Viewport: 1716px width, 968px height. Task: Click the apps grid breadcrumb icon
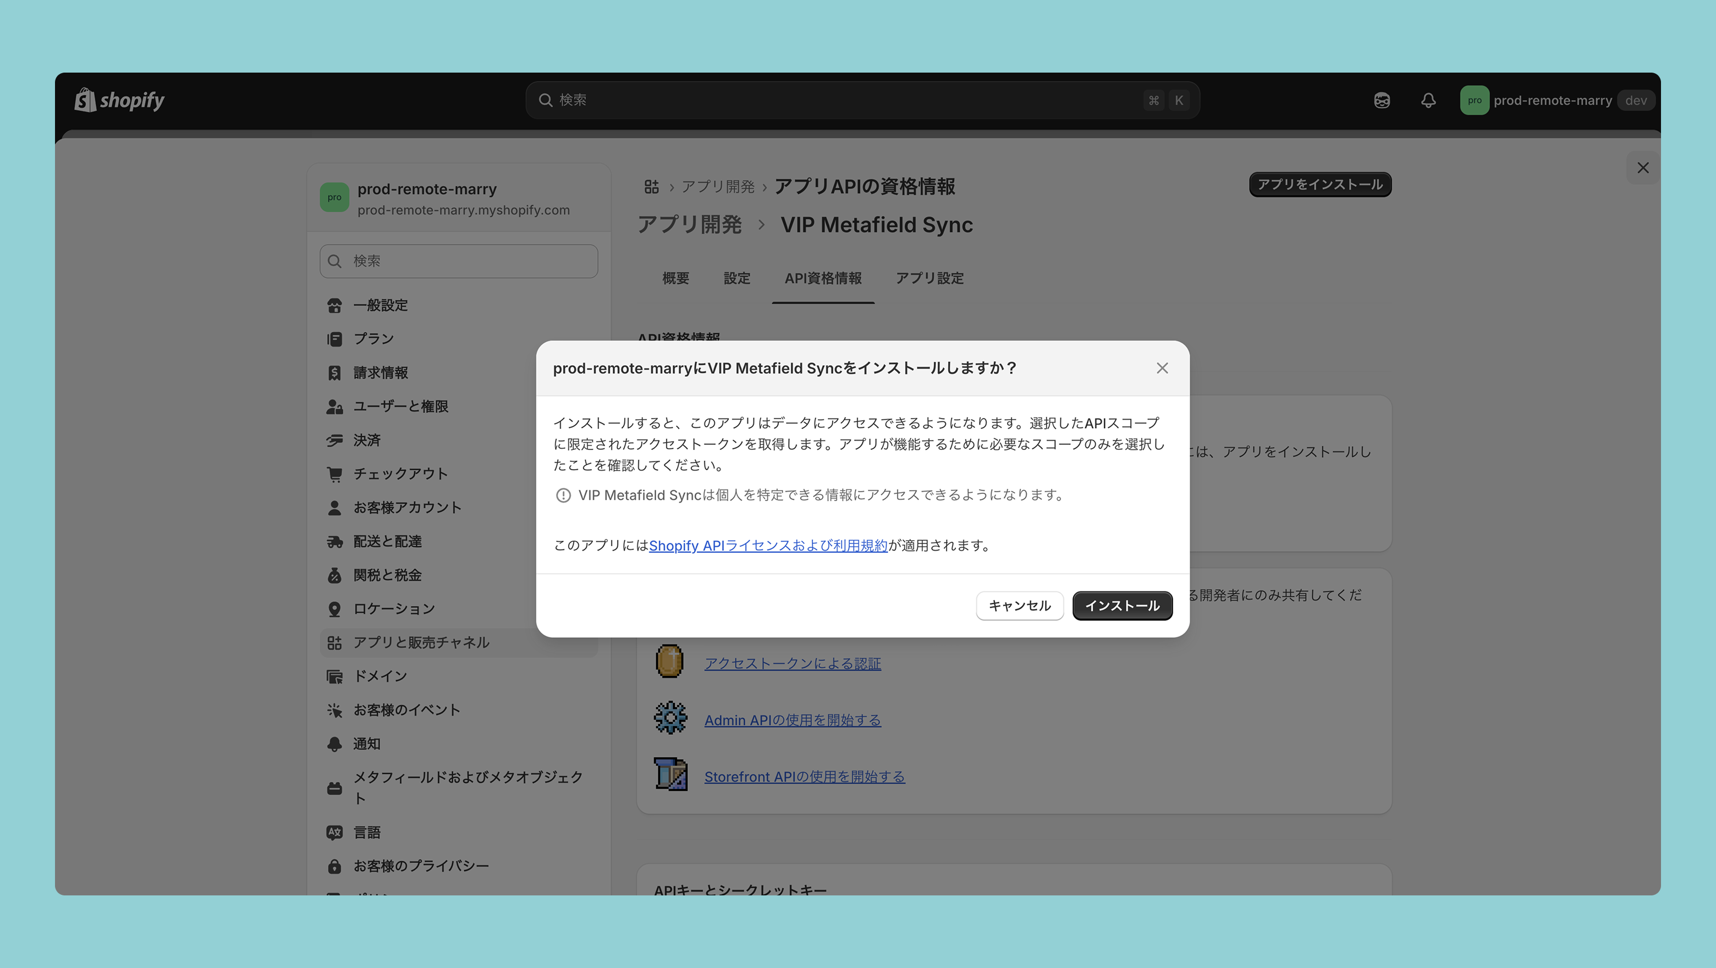pyautogui.click(x=651, y=186)
